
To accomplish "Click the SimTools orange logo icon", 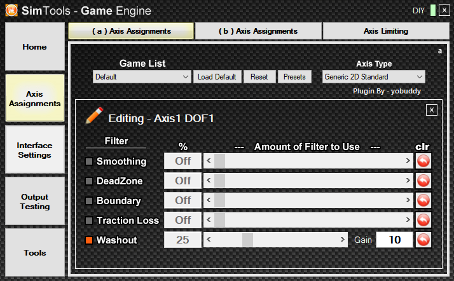I will [11, 10].
